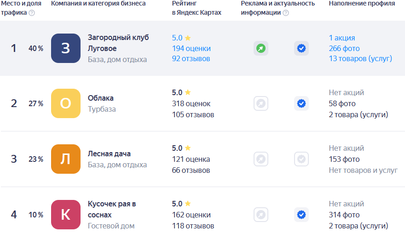
Task: Click the grey advertising icon in Облака row
Action: tap(261, 104)
